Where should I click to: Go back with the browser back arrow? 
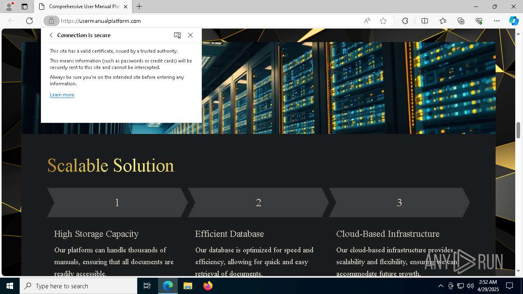(11, 21)
